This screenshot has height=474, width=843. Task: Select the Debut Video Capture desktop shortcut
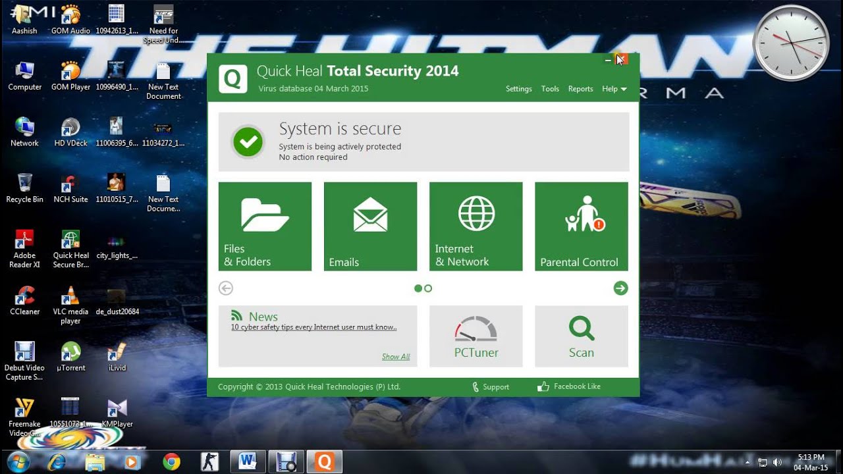tap(24, 361)
